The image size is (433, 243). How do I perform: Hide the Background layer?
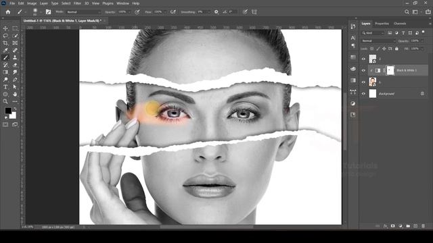click(363, 94)
